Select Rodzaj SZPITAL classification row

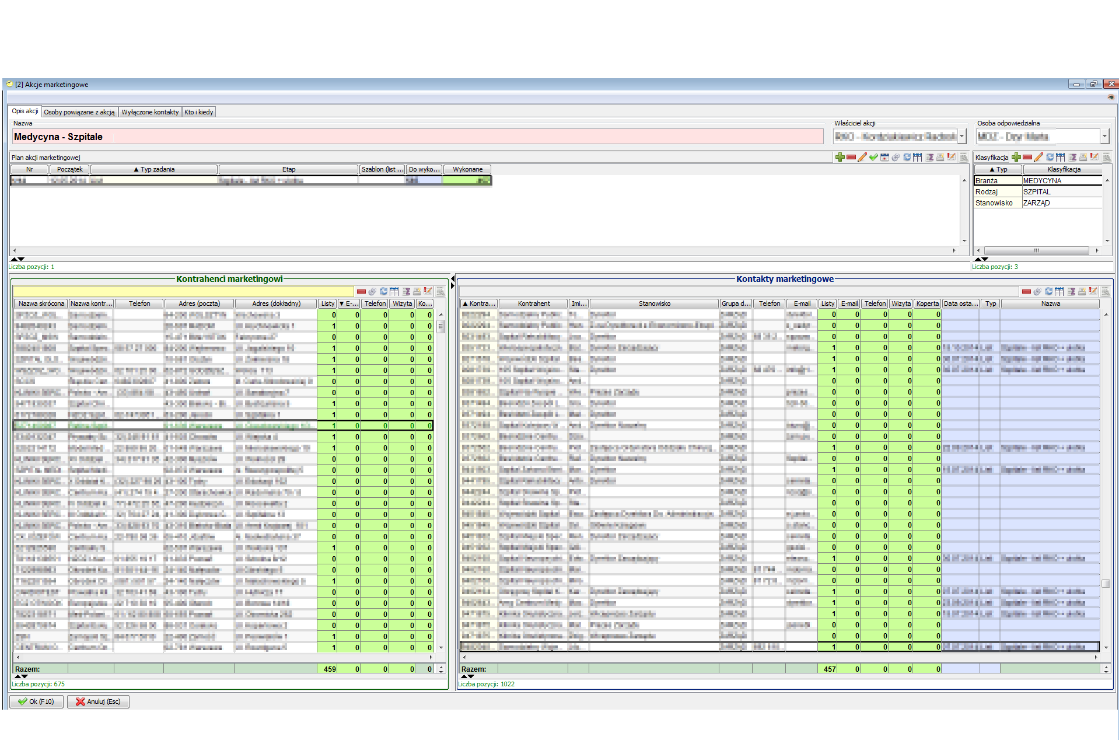click(x=1038, y=191)
